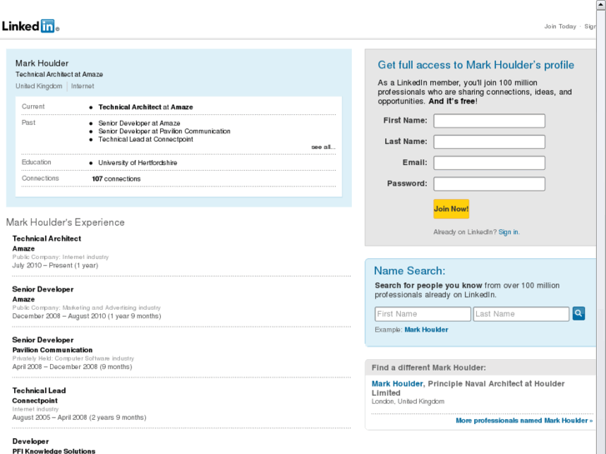Click the LinkedIn logo
Screen dimensions: 606x454
[x=30, y=26]
